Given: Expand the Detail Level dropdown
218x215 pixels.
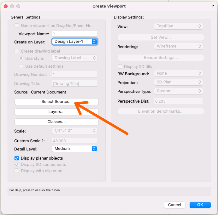Looking at the screenshot, I should click(74, 149).
